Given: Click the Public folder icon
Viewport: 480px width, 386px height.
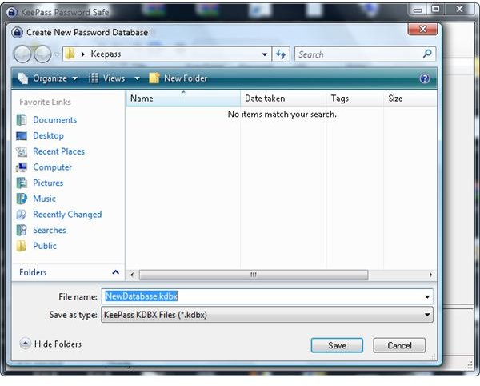Looking at the screenshot, I should pos(22,246).
